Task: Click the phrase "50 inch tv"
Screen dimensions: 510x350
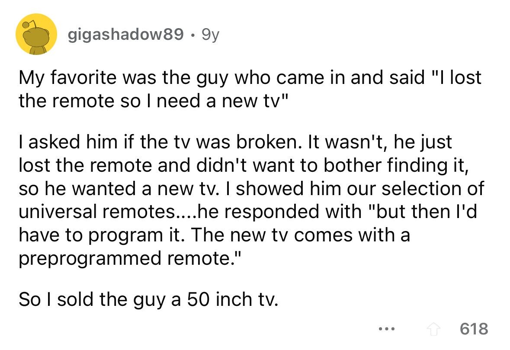Action: [x=232, y=299]
